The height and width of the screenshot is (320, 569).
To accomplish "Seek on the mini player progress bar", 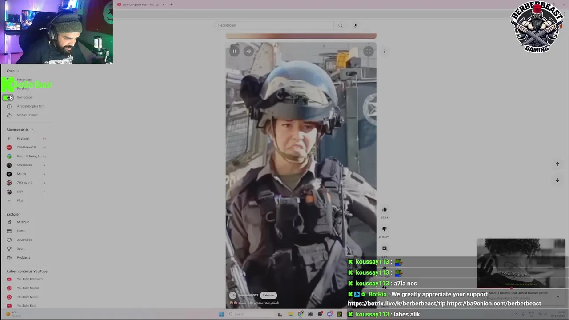I will tap(521, 288).
